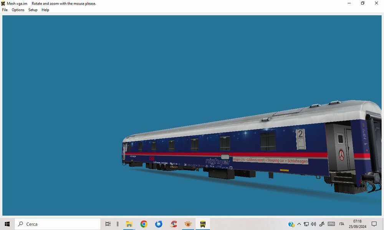This screenshot has height=230, width=384.
Task: Close the mesh viewer window
Action: click(376, 3)
